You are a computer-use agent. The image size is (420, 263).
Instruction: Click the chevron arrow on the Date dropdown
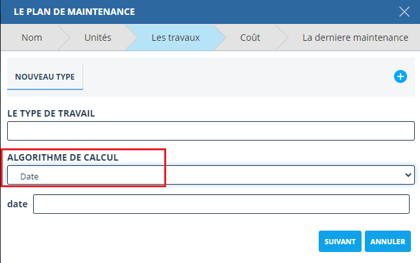[408, 175]
